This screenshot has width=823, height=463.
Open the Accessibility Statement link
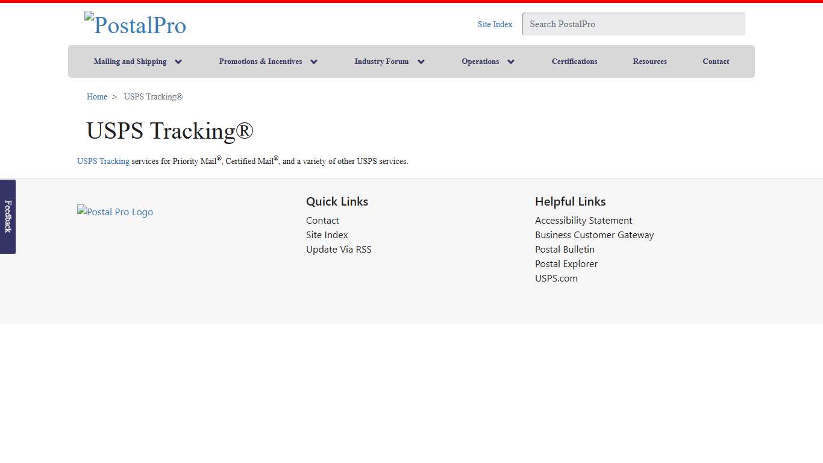(x=583, y=220)
